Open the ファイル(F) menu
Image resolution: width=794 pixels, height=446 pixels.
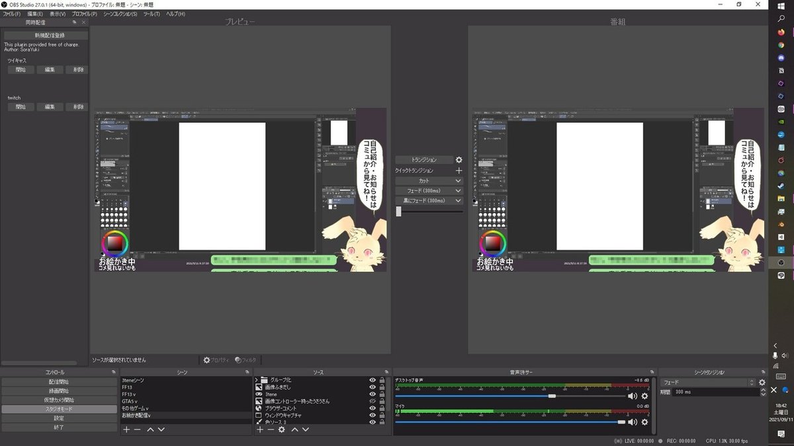tap(12, 14)
